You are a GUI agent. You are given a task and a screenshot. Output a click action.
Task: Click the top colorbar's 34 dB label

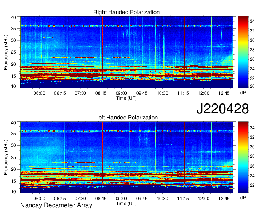[252, 21]
